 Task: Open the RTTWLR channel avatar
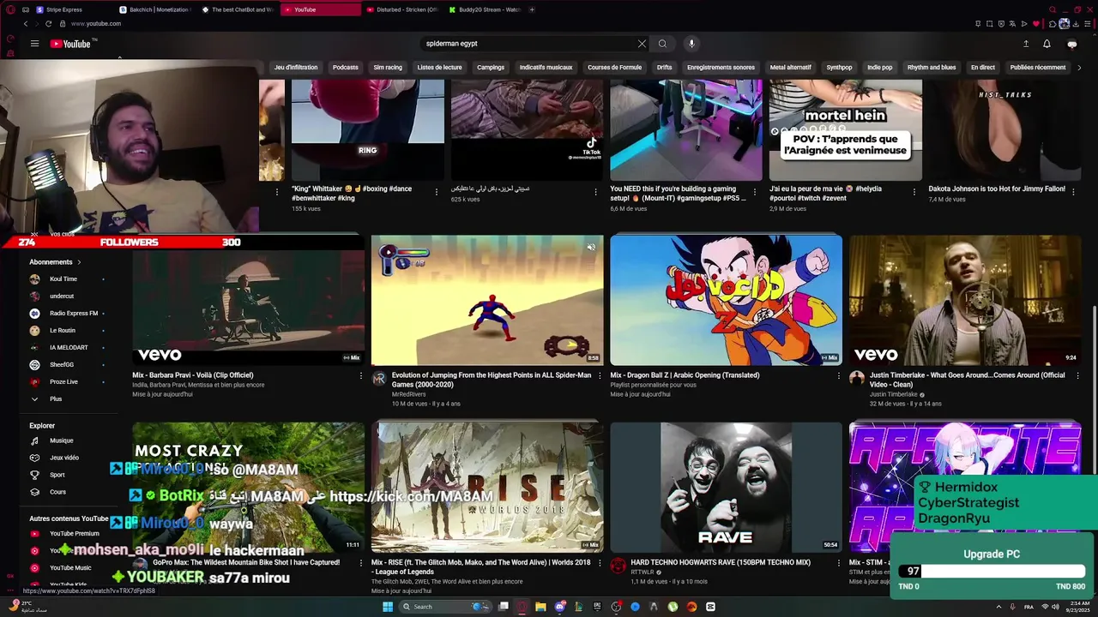click(618, 565)
